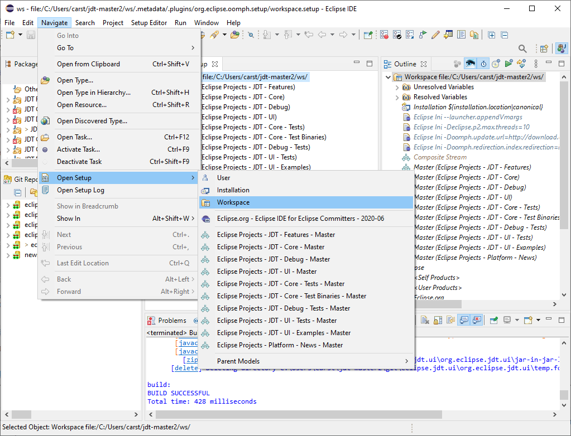Viewport: 571px width, 436px height.
Task: Toggle Pin Console icon
Action: [494, 320]
